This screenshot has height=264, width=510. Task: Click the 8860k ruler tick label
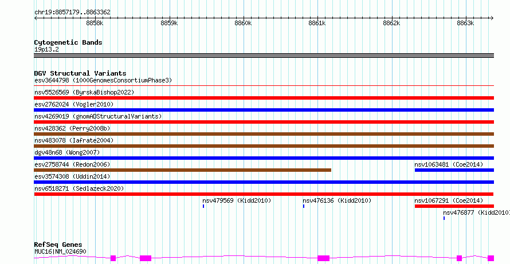[x=243, y=23]
